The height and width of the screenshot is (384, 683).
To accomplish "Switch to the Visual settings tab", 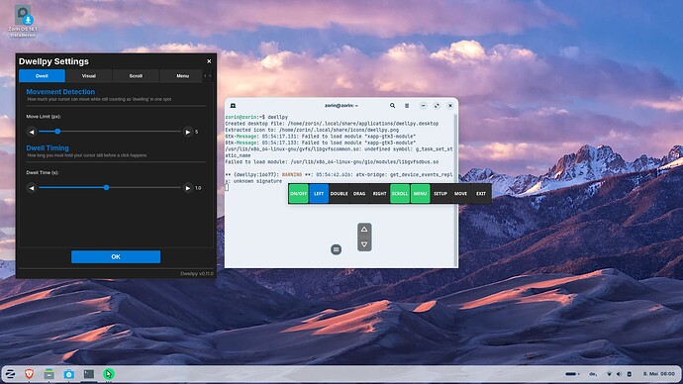I will (x=89, y=76).
